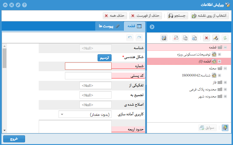Click the شکل هندسی field label
Screen dimensions: 233x145
point(133,57)
